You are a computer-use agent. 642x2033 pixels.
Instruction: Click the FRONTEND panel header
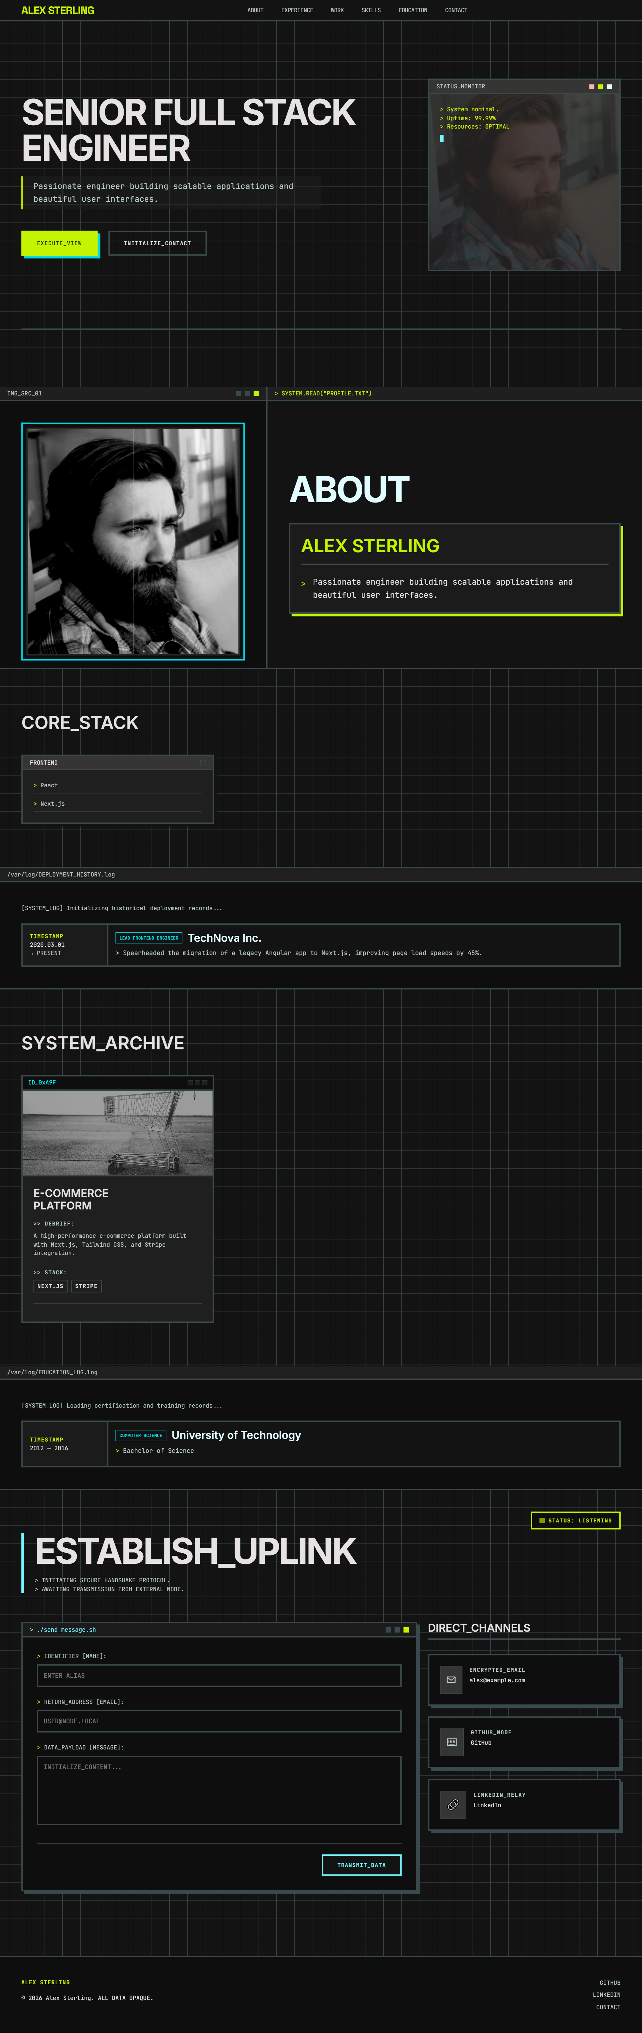coord(117,762)
